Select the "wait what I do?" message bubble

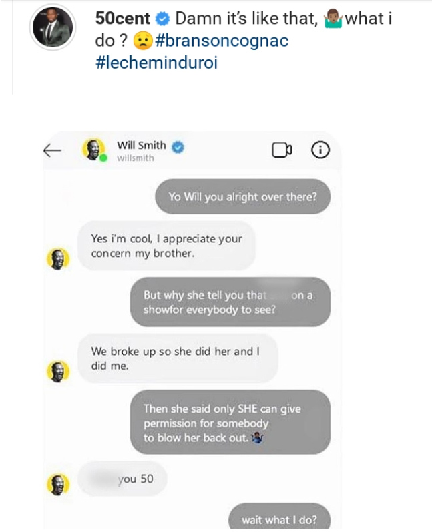279,519
